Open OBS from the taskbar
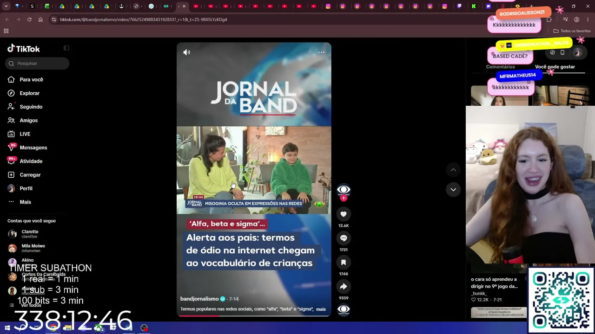 144,328
